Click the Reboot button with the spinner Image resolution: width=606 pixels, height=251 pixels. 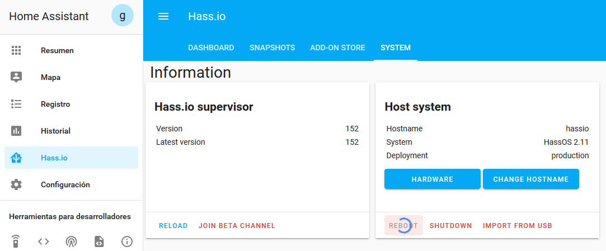(x=403, y=225)
